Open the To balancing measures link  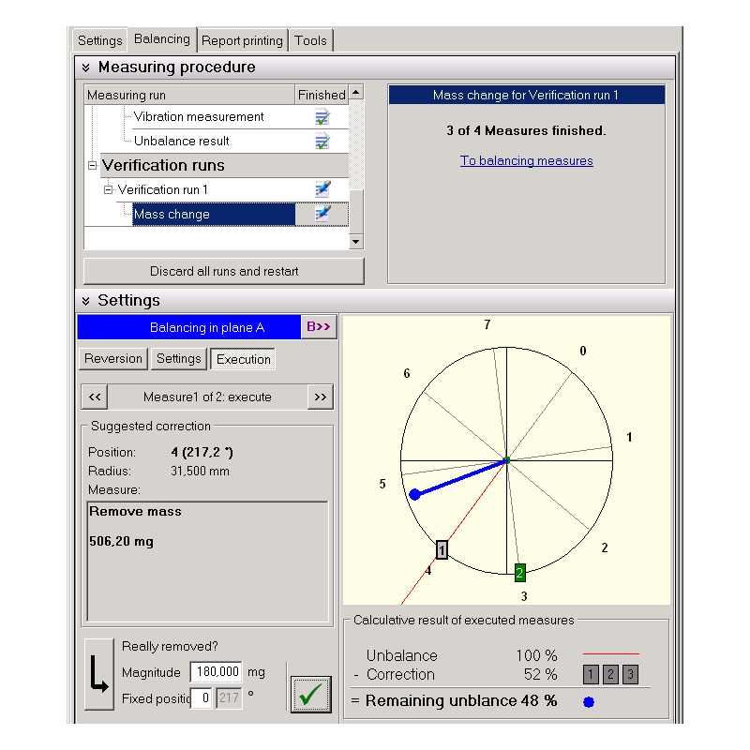coord(526,160)
